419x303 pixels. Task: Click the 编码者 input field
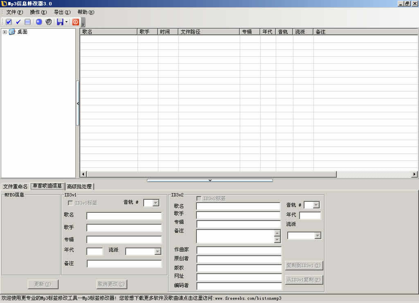239,286
